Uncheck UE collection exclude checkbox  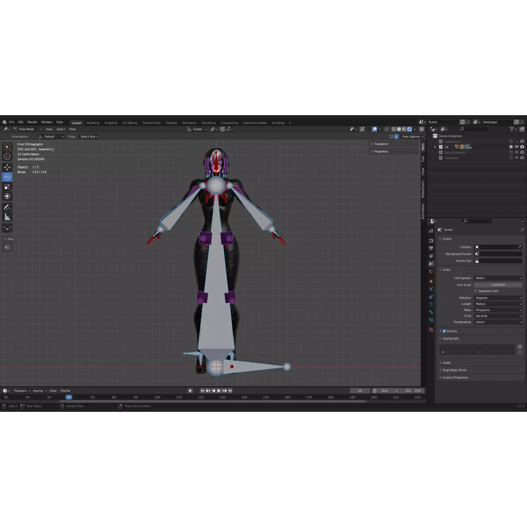tap(511, 147)
